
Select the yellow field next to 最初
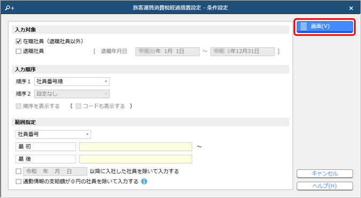click(x=136, y=147)
